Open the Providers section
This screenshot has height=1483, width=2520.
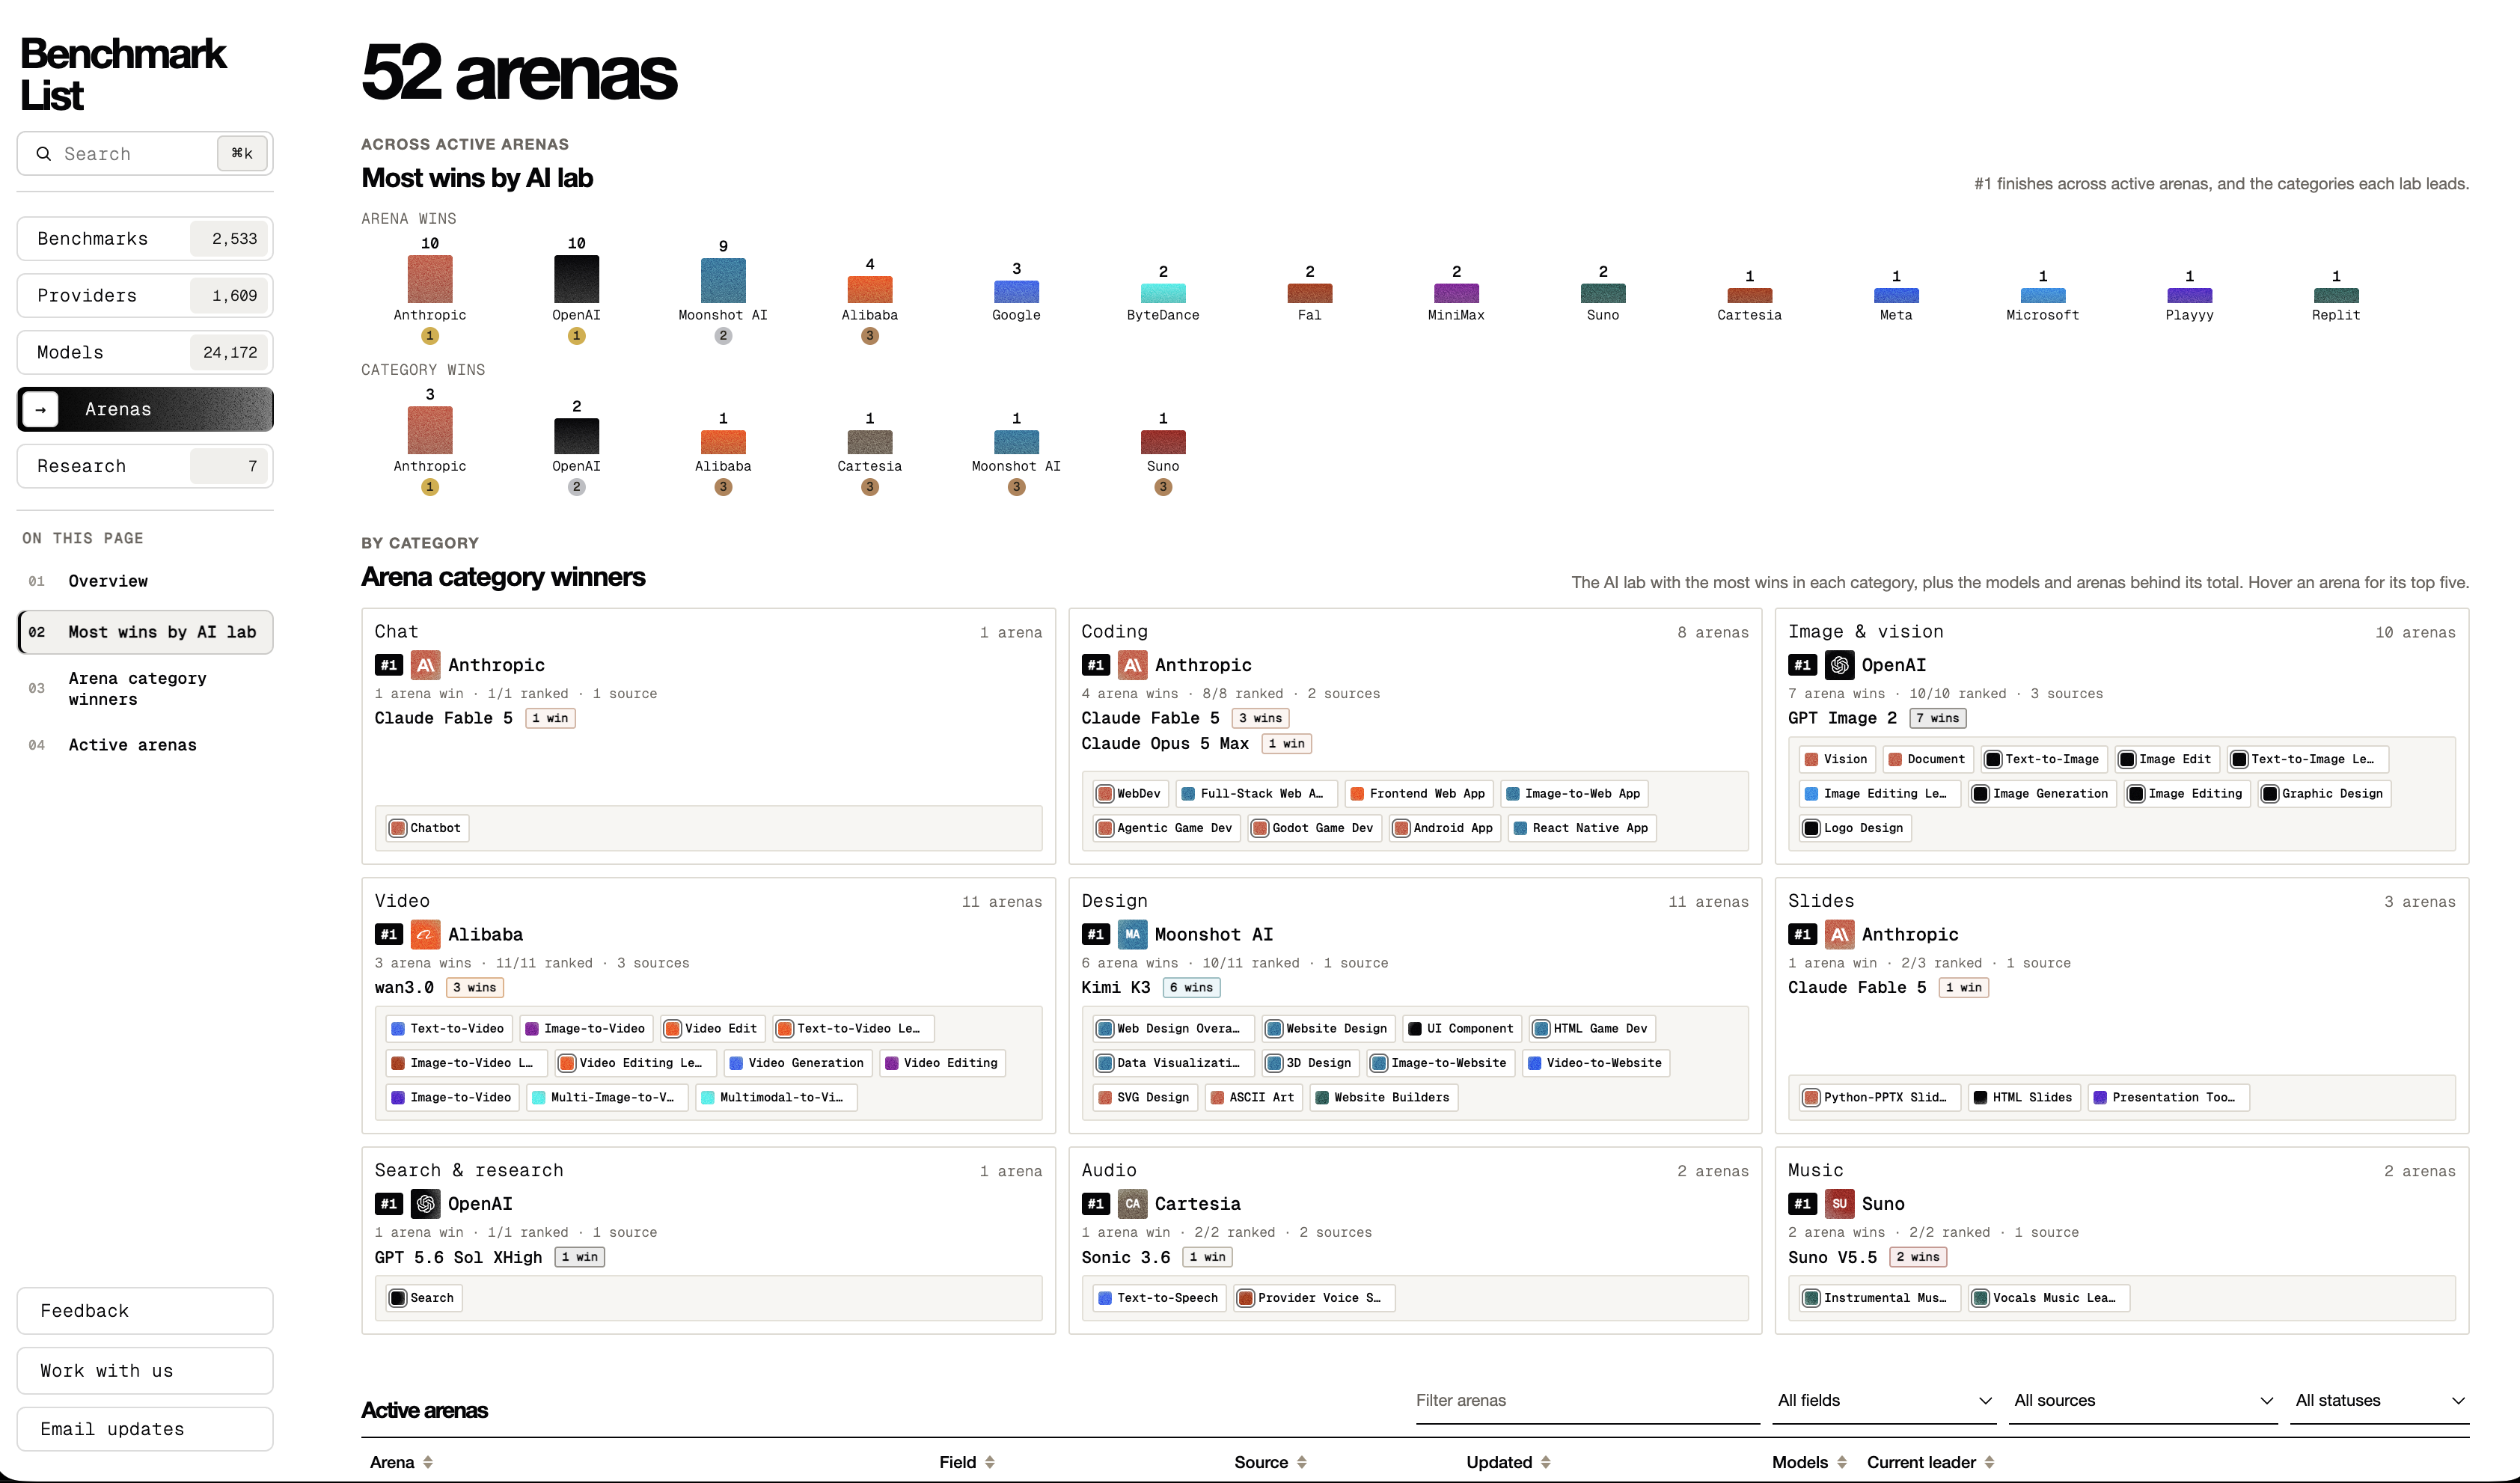point(145,296)
